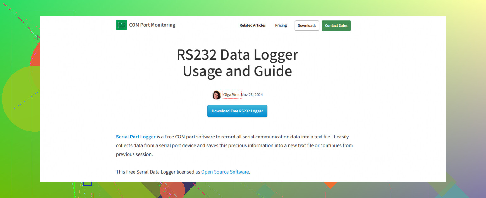Click the heading line 'Usage and Guide'

237,71
